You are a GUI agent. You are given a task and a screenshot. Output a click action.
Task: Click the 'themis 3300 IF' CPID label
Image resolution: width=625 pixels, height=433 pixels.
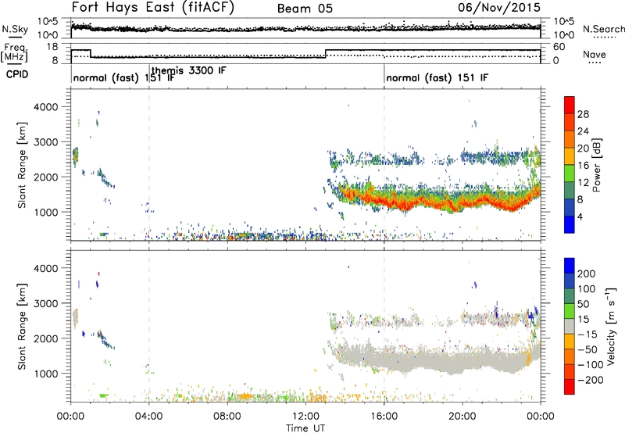pos(189,70)
